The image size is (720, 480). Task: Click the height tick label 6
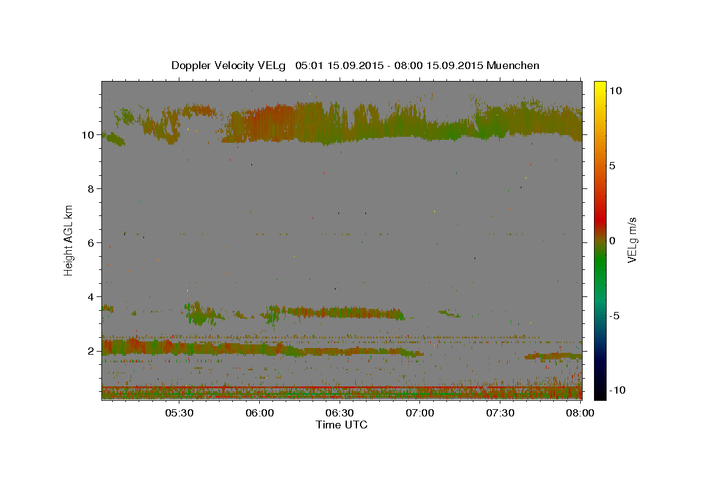coord(92,243)
